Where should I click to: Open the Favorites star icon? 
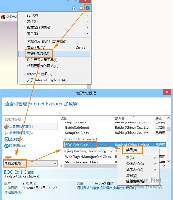[81, 8]
